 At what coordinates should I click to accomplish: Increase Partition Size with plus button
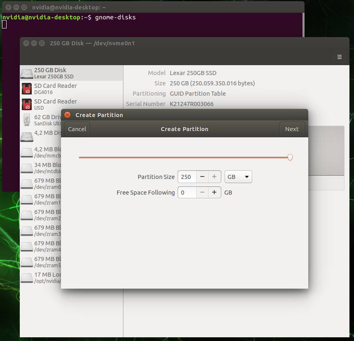(x=214, y=177)
